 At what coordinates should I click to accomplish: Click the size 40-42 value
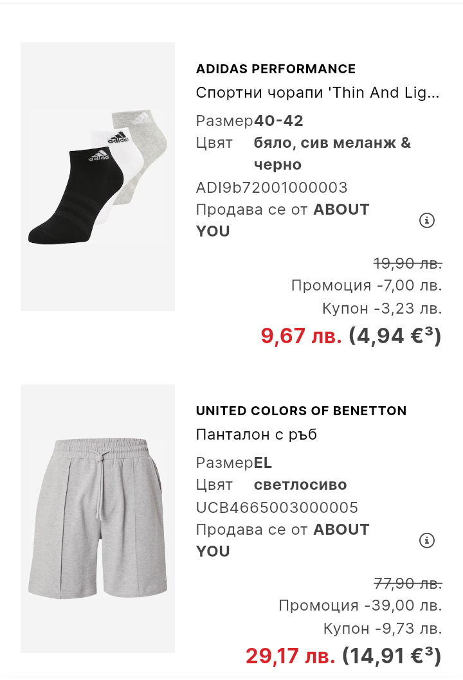pyautogui.click(x=279, y=121)
